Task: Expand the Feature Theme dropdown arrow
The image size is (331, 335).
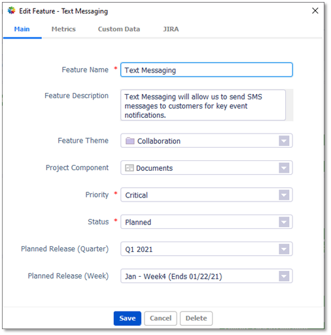Action: point(284,141)
